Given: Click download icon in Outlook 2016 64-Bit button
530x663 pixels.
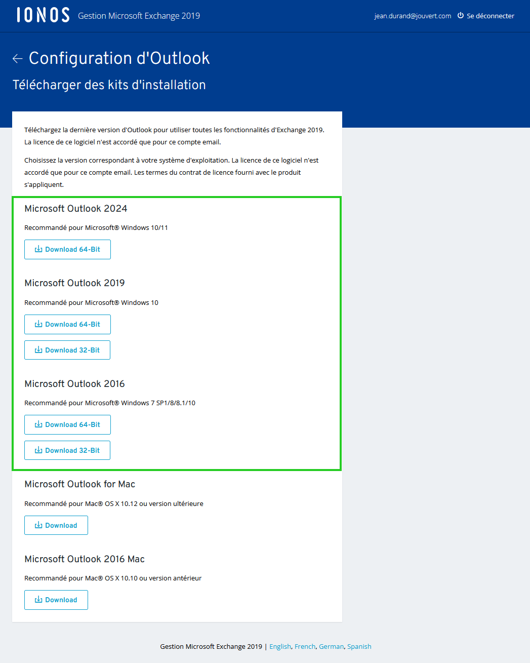Looking at the screenshot, I should [38, 424].
